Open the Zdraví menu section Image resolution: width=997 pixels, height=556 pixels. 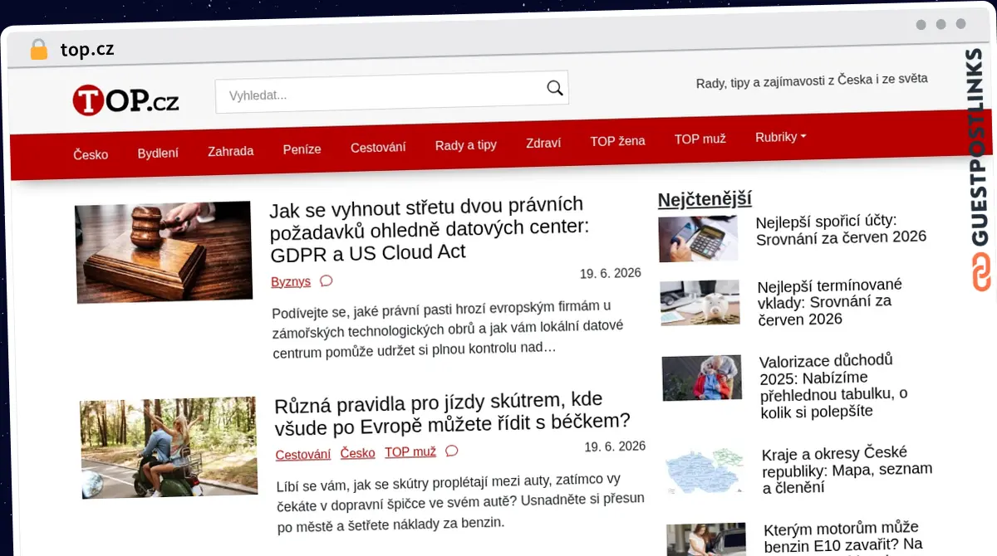coord(543,143)
